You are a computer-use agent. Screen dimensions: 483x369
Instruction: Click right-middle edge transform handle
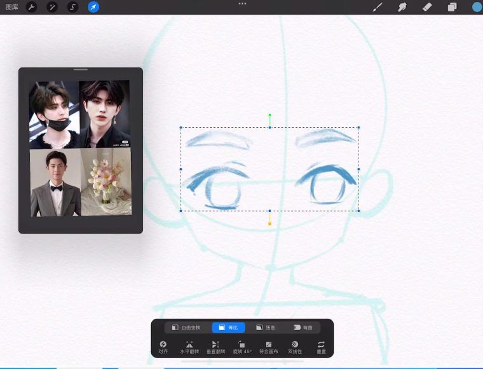359,169
